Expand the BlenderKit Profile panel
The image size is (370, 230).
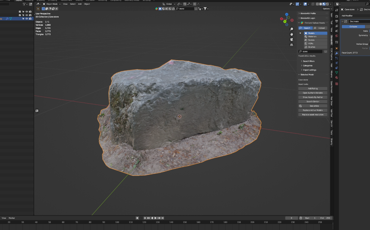coord(308,13)
